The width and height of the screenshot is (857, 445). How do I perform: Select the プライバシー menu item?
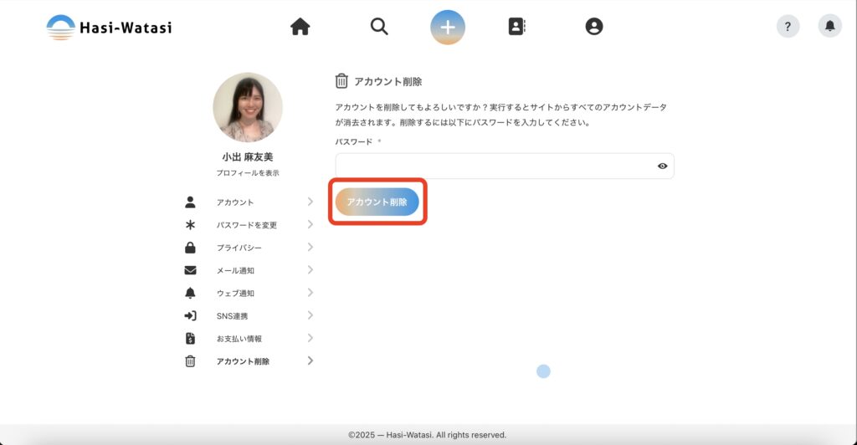[239, 248]
